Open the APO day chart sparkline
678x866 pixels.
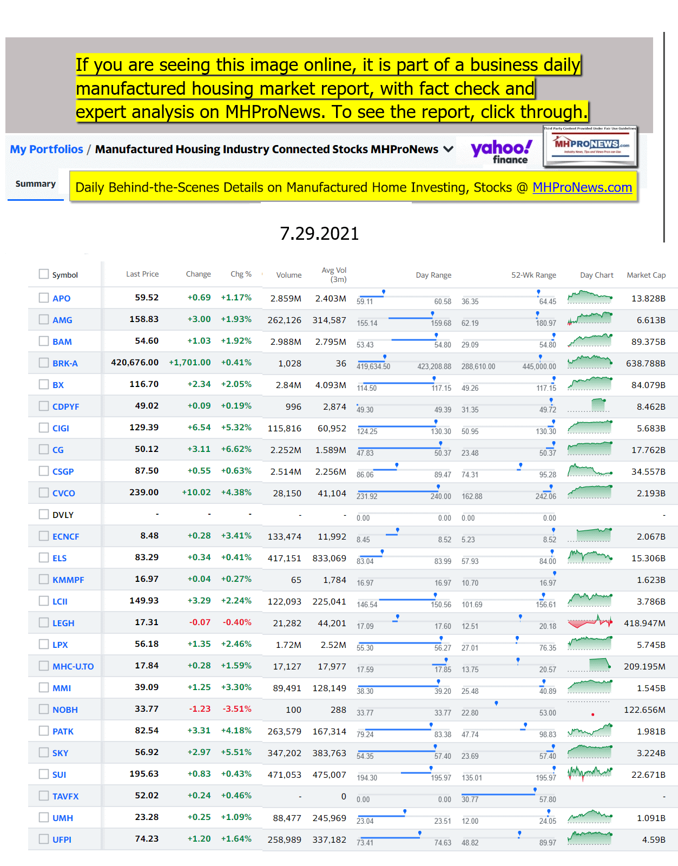[x=590, y=297]
